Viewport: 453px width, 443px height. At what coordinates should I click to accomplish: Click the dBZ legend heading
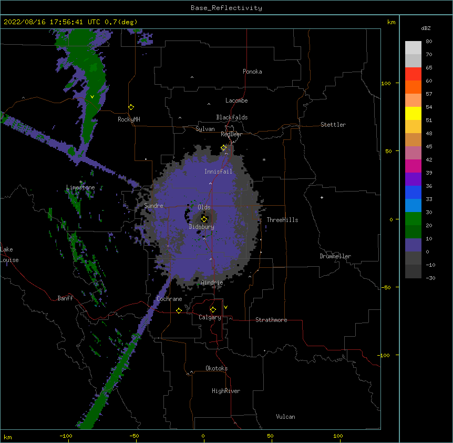click(x=426, y=28)
